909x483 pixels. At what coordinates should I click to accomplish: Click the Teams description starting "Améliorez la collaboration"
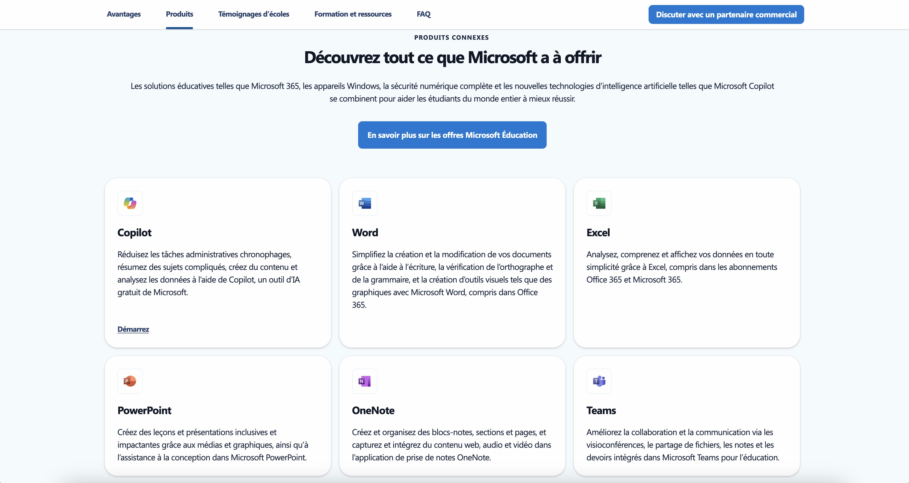(683, 445)
